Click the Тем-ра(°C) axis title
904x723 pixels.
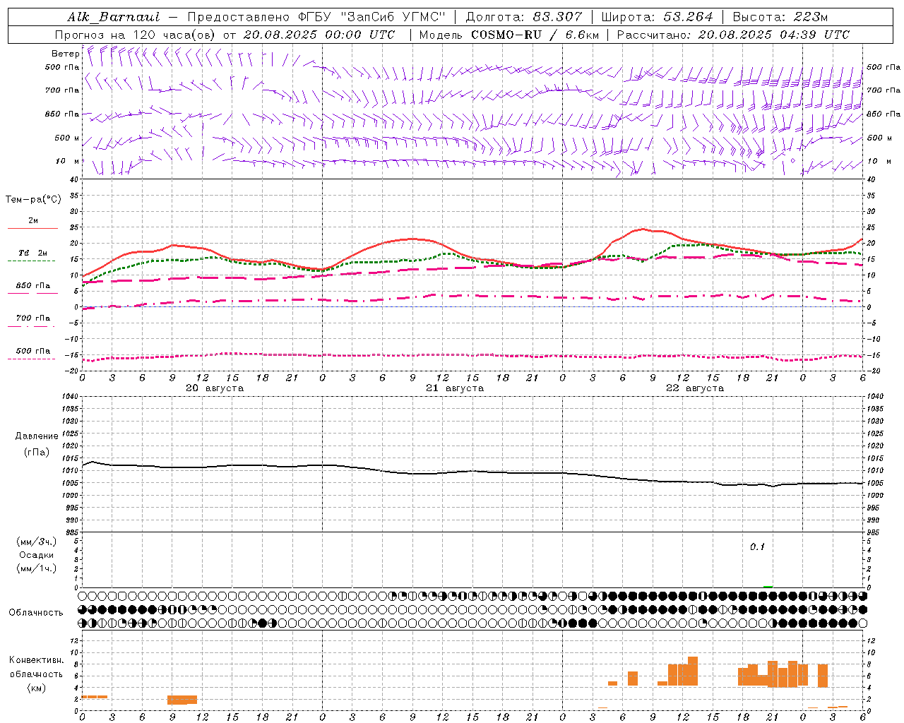(33, 200)
